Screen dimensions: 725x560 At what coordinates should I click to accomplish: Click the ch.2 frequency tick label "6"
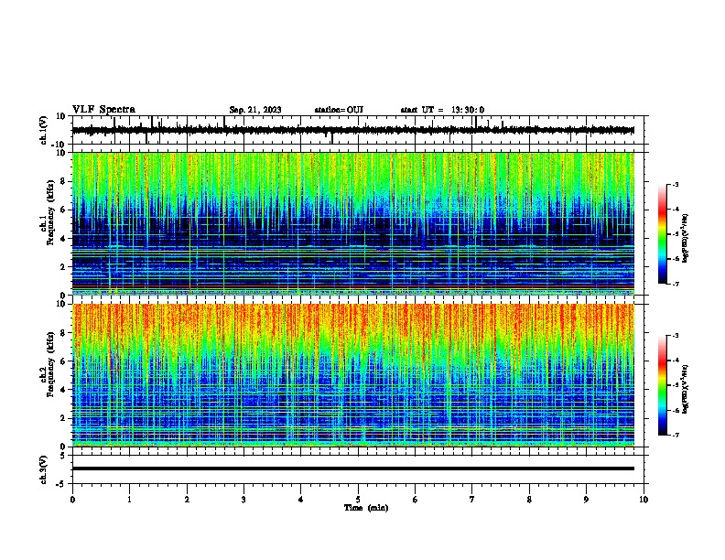coord(63,361)
